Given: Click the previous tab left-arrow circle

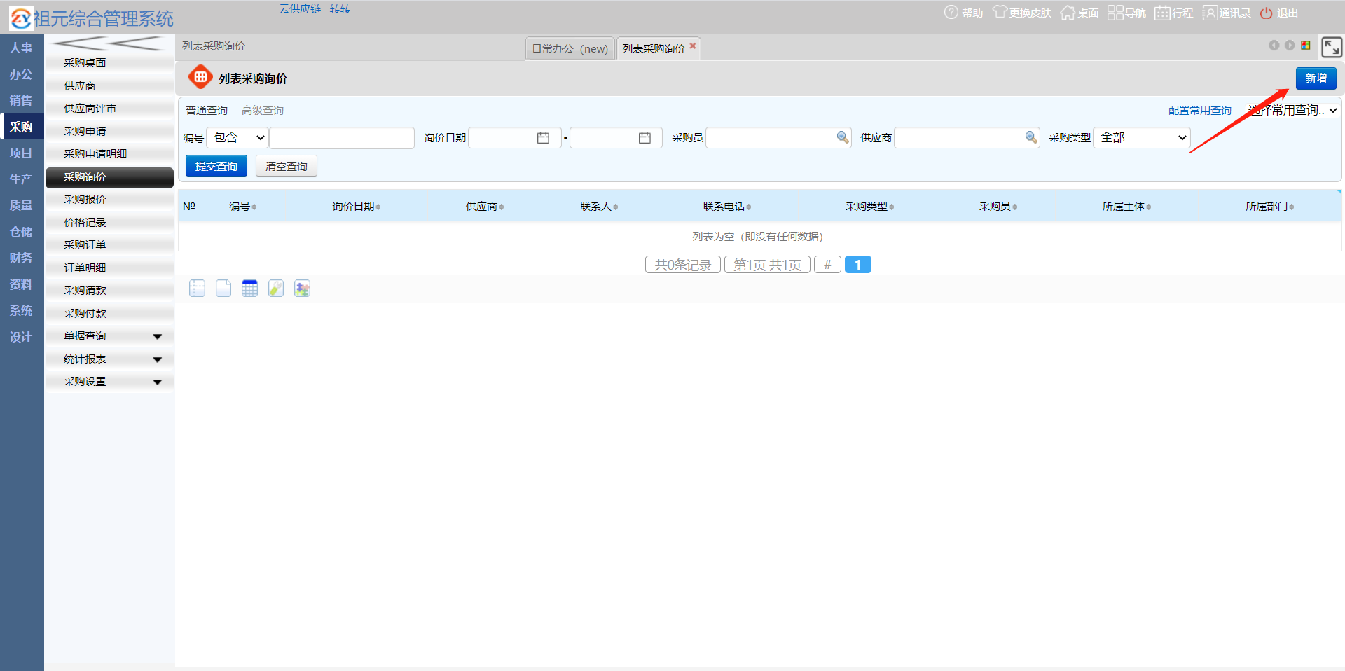Looking at the screenshot, I should tap(1274, 45).
